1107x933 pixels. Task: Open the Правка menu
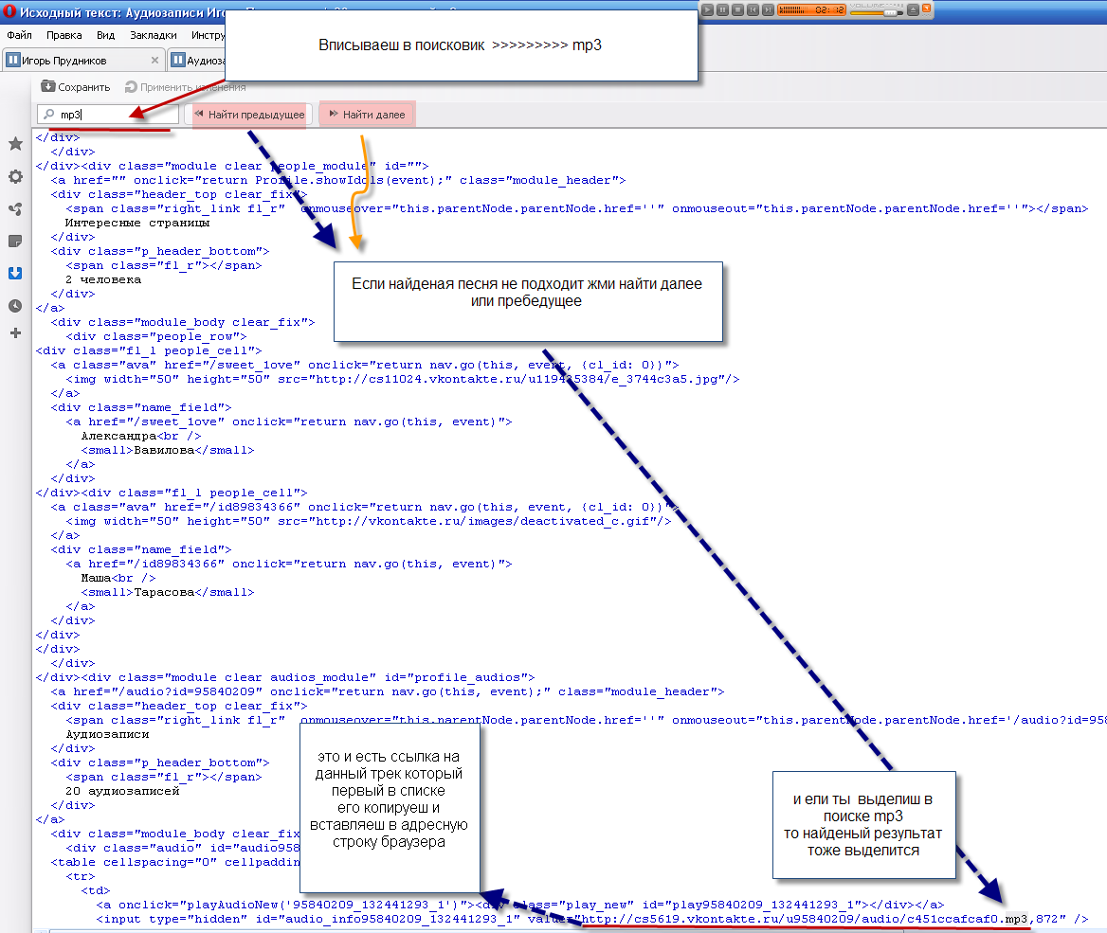(x=64, y=35)
